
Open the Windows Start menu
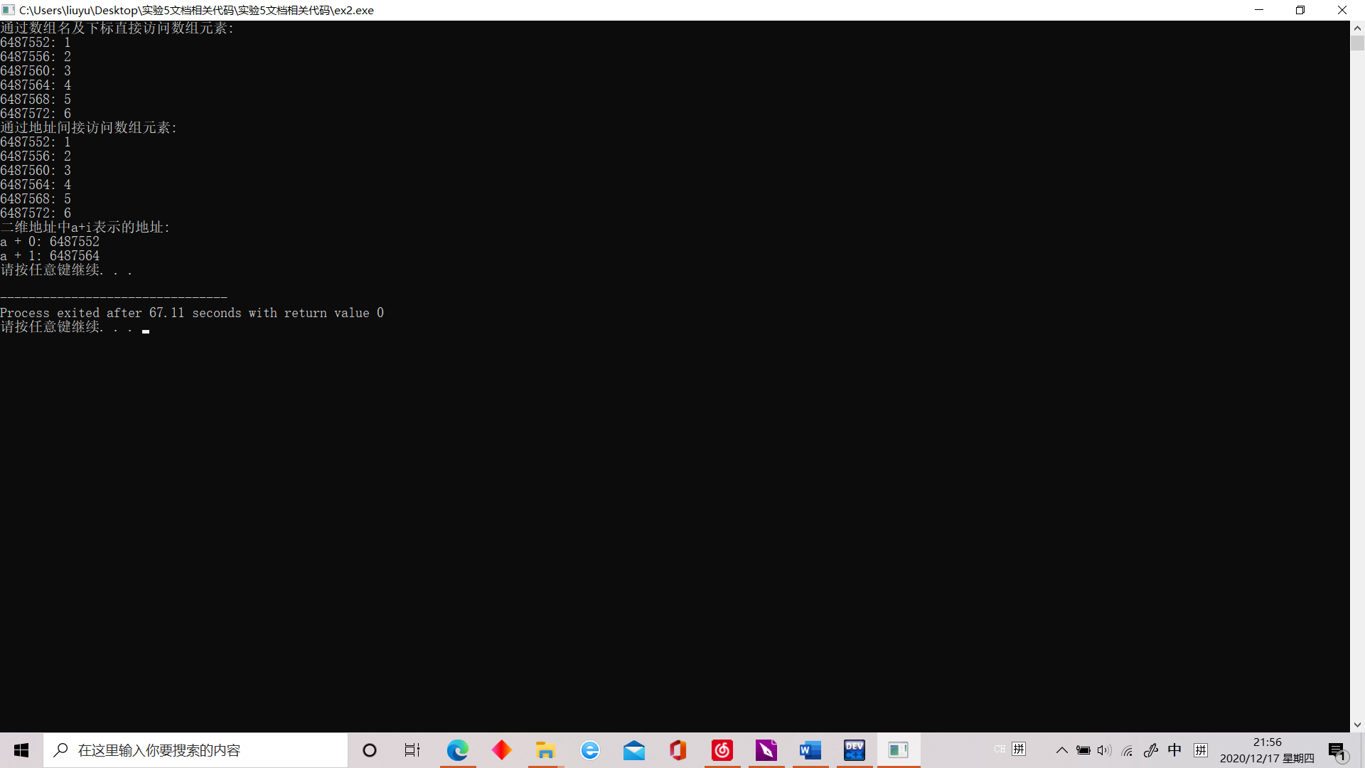point(21,750)
